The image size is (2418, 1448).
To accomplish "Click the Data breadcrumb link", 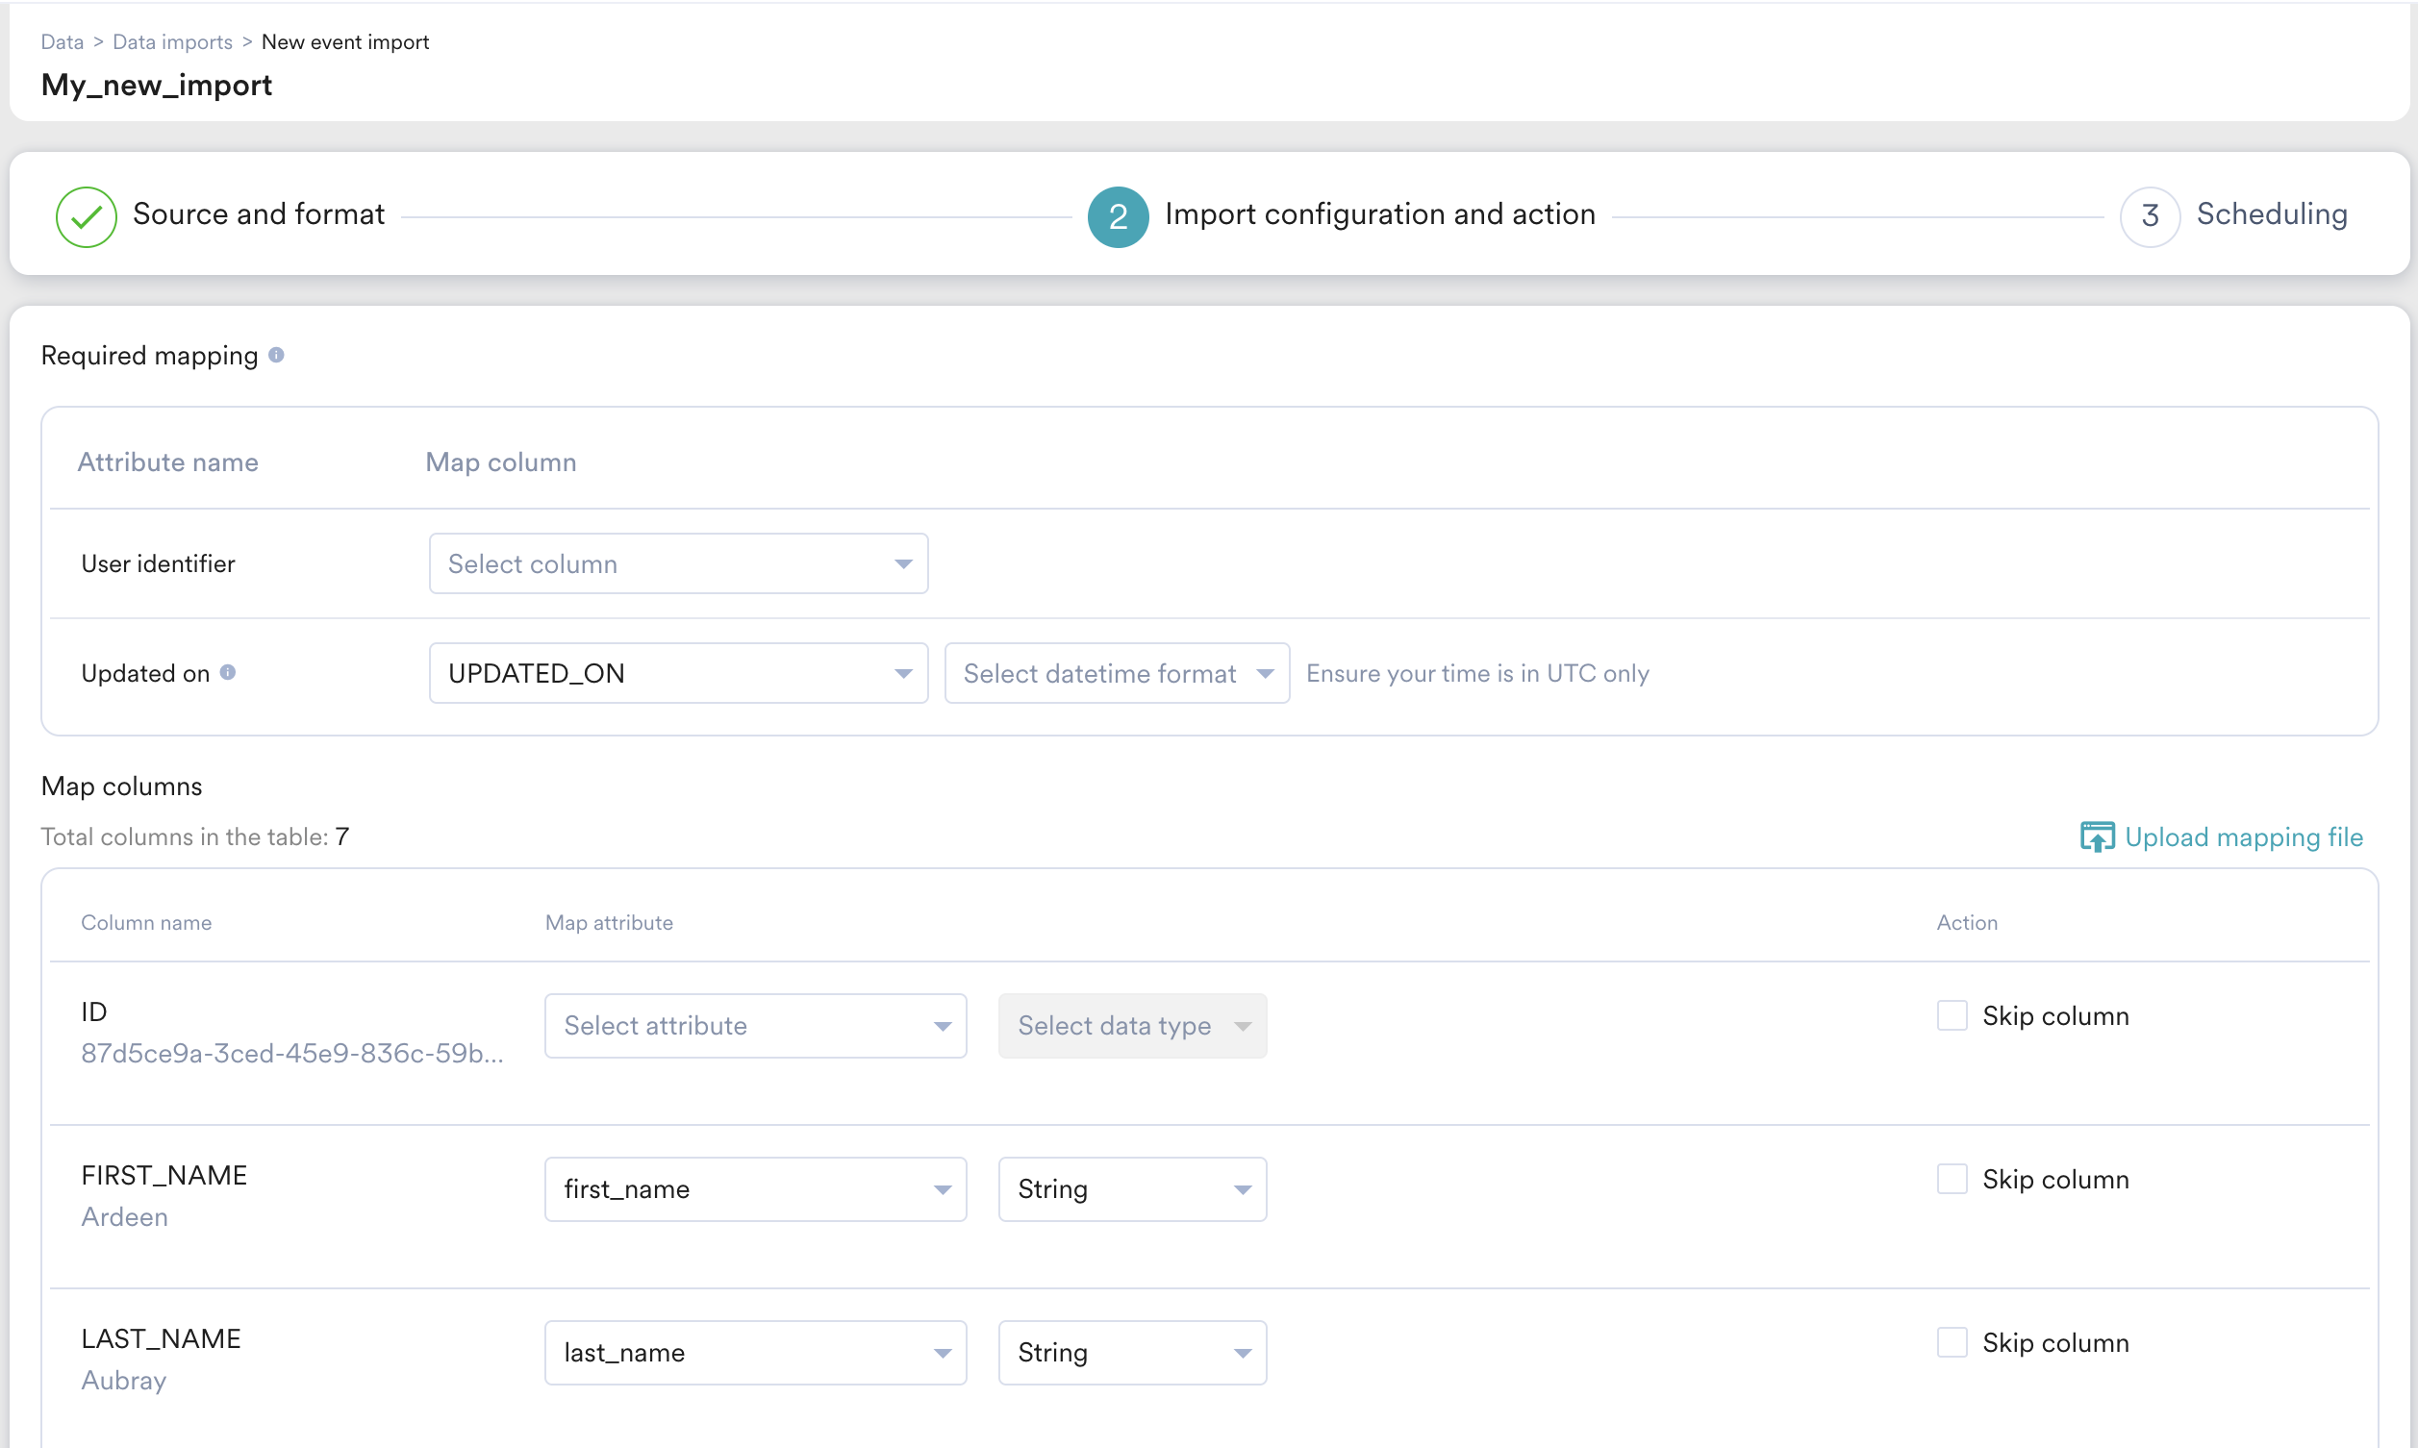I will pyautogui.click(x=62, y=42).
